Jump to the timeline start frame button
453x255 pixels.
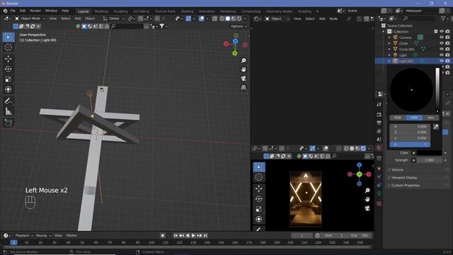pos(176,236)
